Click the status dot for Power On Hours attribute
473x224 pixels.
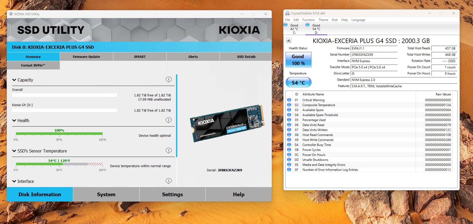click(289, 155)
